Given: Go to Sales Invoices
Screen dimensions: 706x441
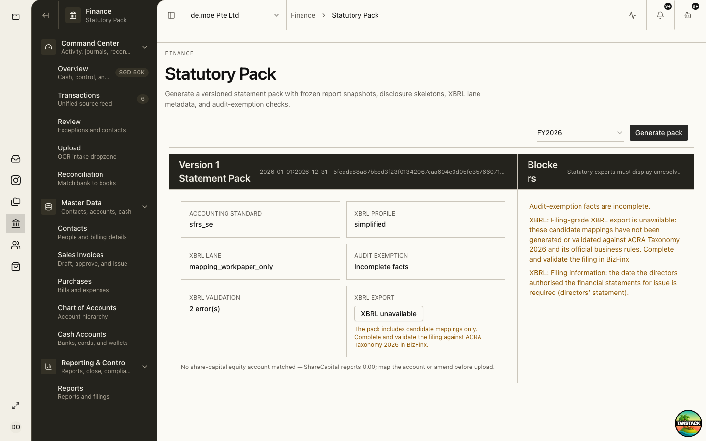Looking at the screenshot, I should click(103, 259).
